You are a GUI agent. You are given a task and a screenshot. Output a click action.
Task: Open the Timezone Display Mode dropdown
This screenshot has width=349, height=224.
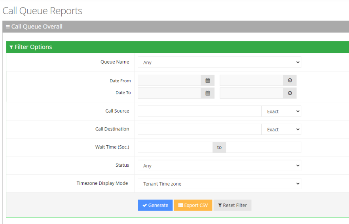tap(219, 184)
